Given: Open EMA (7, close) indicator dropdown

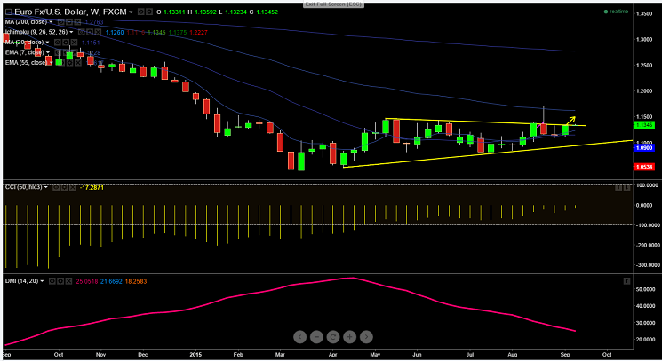Looking at the screenshot, I should pos(48,52).
